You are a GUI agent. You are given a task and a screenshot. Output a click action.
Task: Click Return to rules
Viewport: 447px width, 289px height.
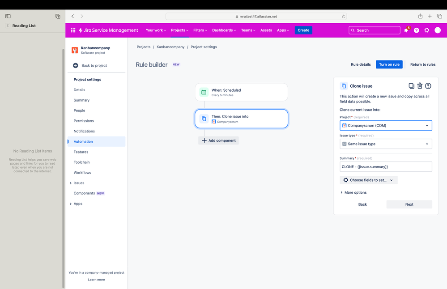pos(423,64)
